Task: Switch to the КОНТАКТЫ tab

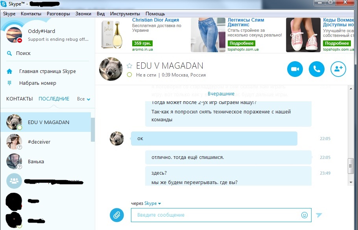Action: coord(19,99)
